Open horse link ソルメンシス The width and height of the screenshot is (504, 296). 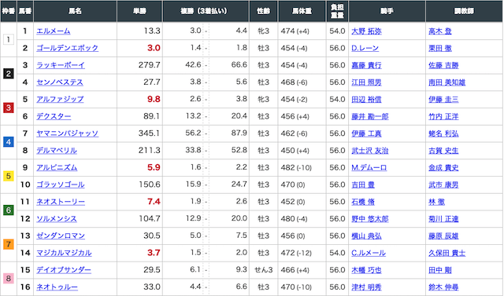tap(57, 219)
